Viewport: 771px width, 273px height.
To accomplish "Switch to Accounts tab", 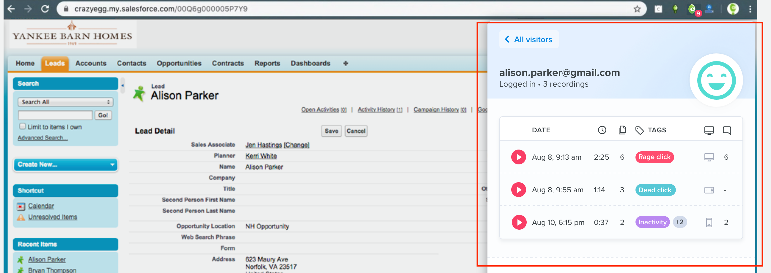I will tap(91, 63).
